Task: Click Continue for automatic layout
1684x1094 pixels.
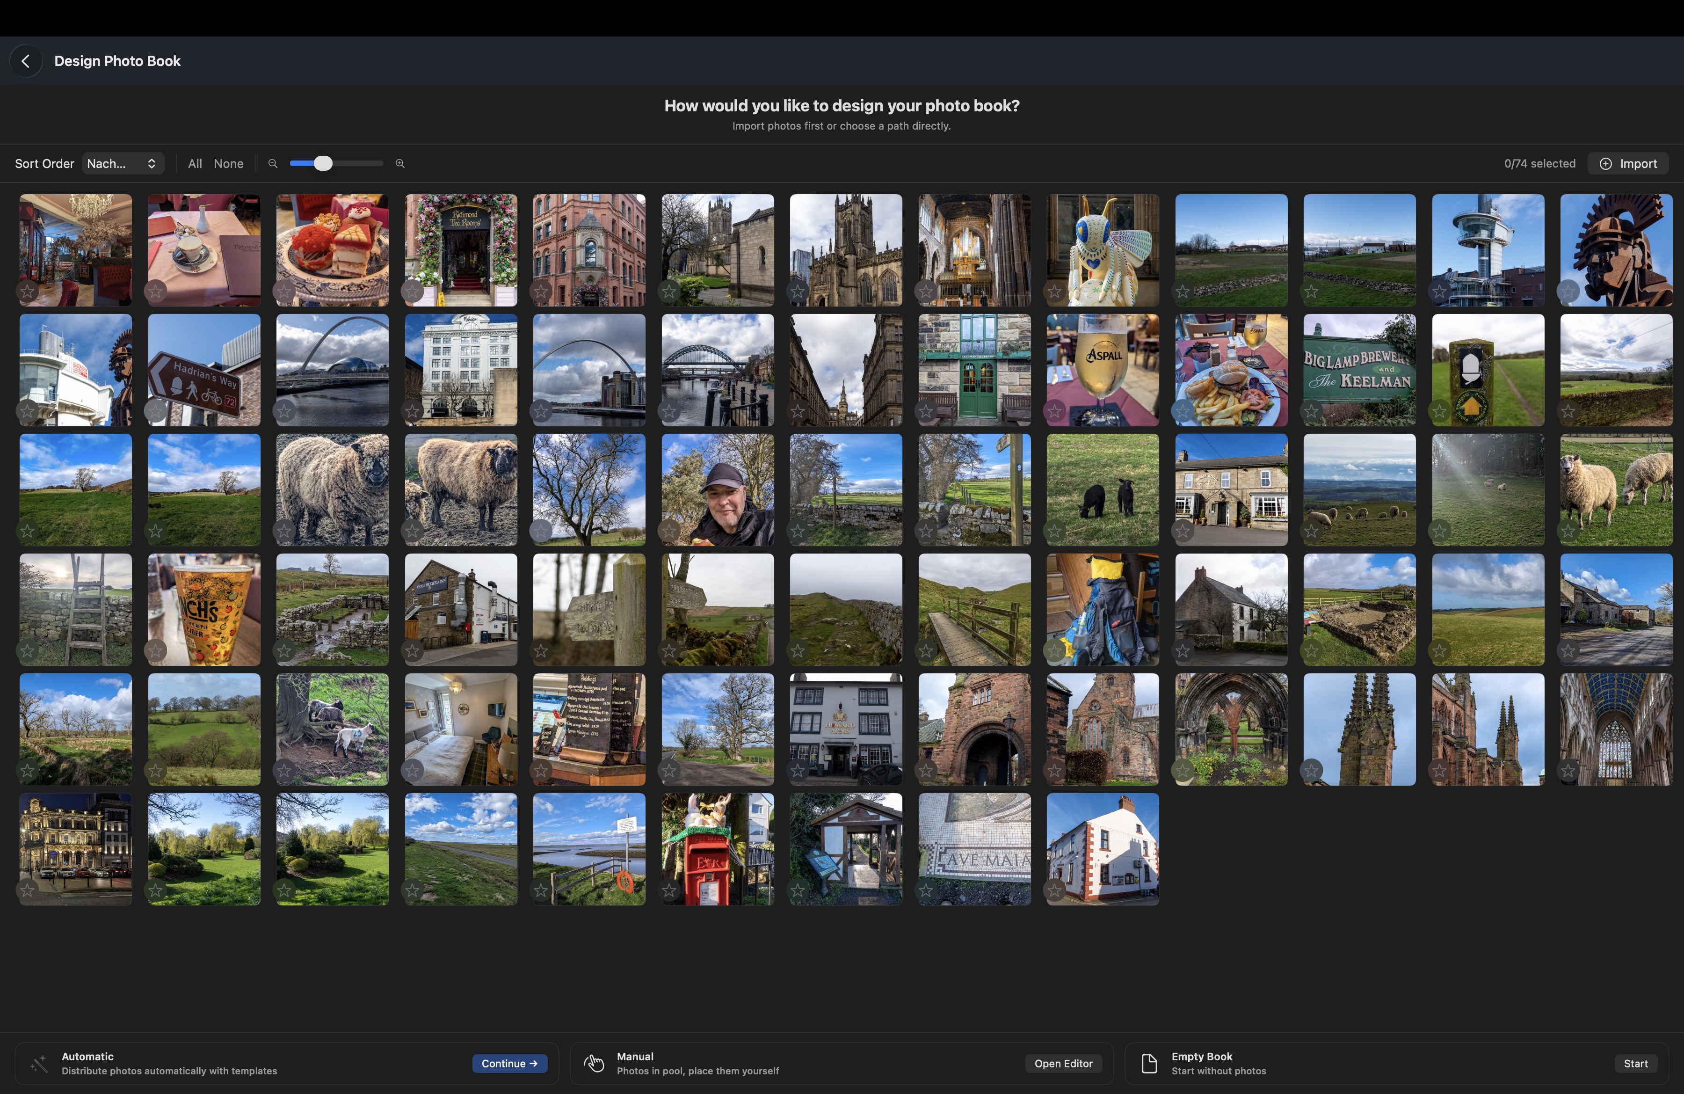Action: [x=509, y=1064]
